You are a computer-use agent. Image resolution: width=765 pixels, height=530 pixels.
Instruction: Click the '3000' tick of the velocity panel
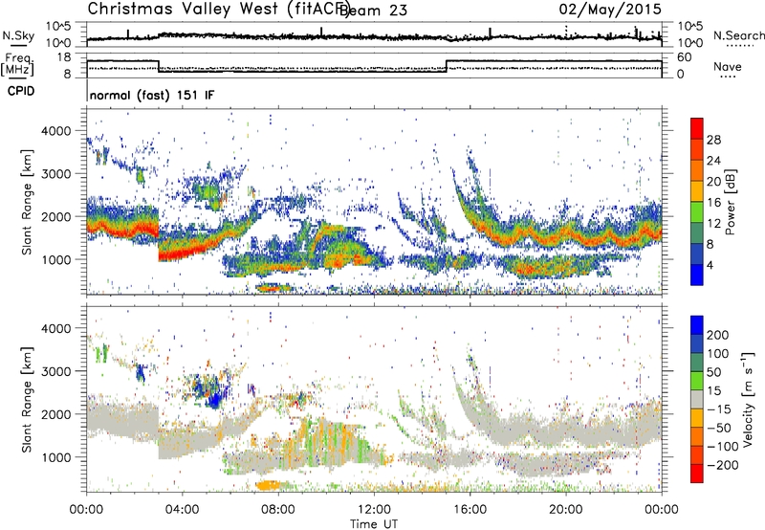[x=56, y=371]
